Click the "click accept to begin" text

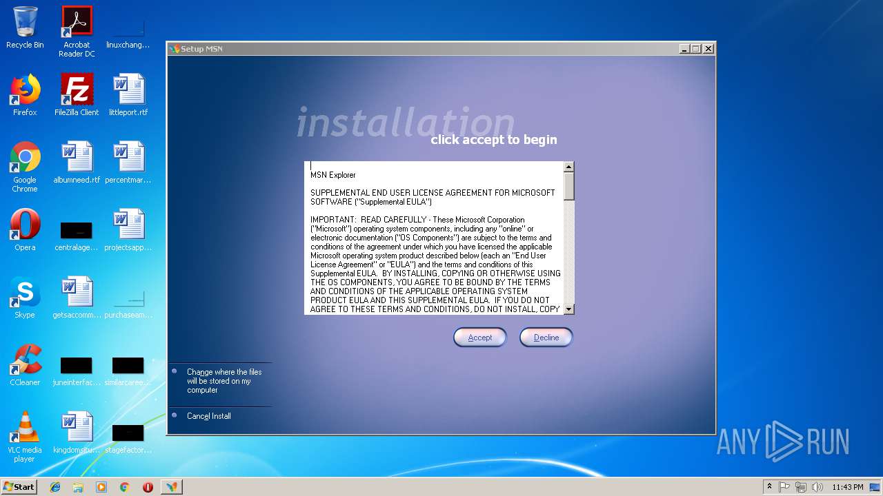[x=494, y=140]
